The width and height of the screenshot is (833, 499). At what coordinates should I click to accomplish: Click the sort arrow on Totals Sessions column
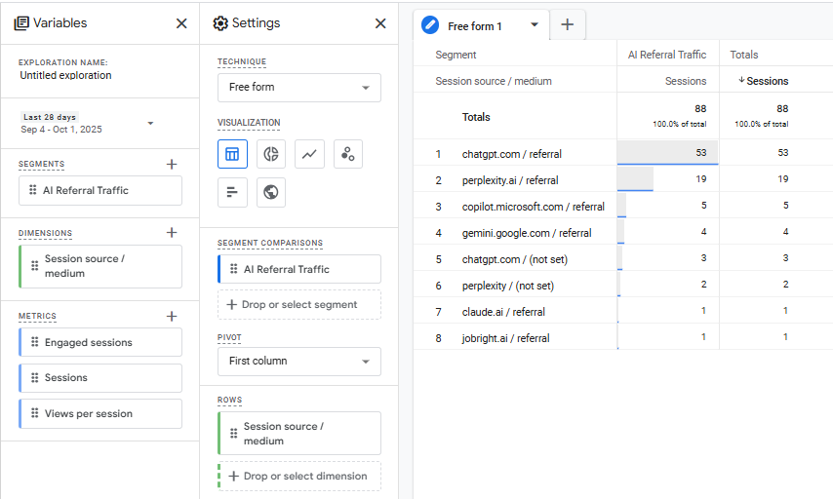tap(741, 80)
